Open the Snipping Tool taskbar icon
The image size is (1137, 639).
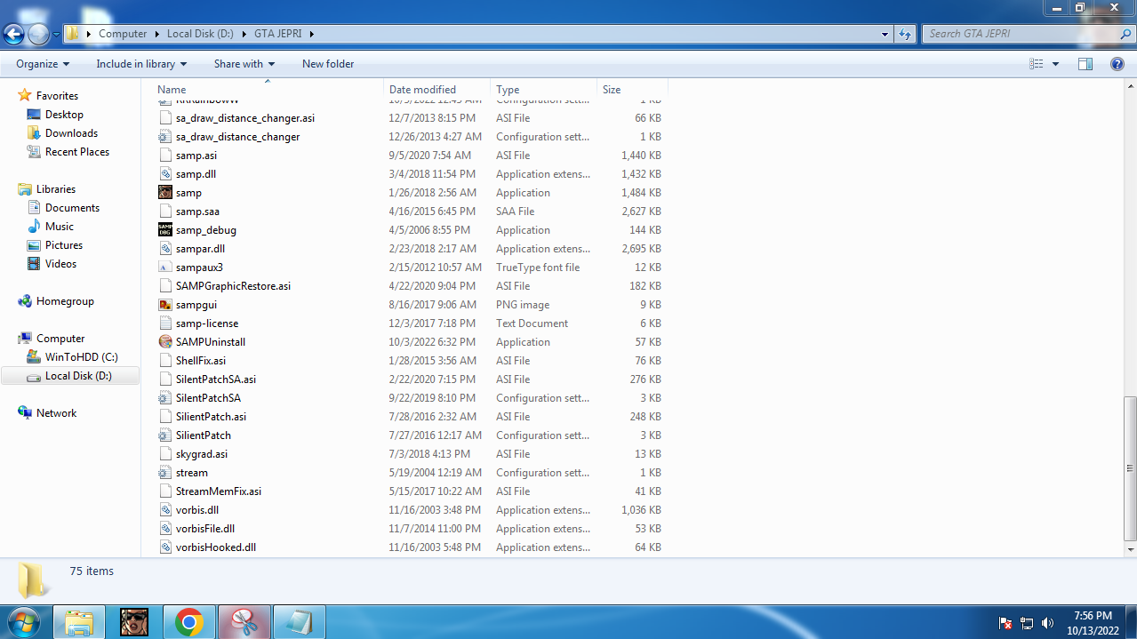(x=244, y=622)
